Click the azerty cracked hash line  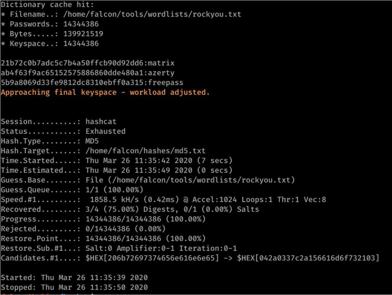click(x=88, y=73)
